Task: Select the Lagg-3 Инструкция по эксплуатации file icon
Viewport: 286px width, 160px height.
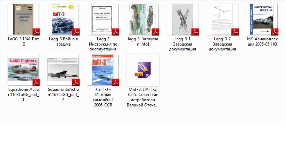Action: (x=103, y=19)
